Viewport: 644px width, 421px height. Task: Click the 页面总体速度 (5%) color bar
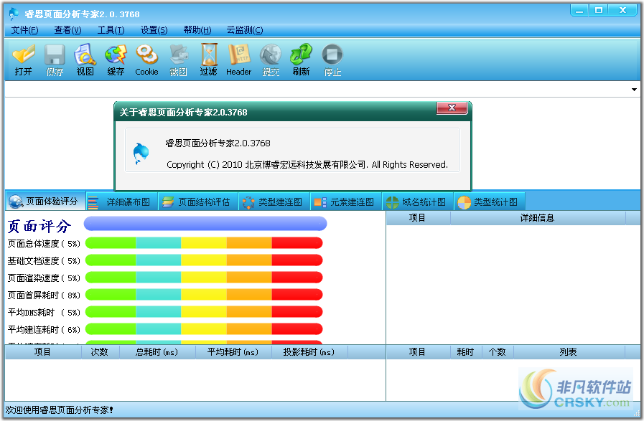(204, 243)
